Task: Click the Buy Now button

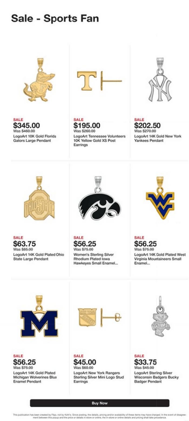Action: [100, 403]
